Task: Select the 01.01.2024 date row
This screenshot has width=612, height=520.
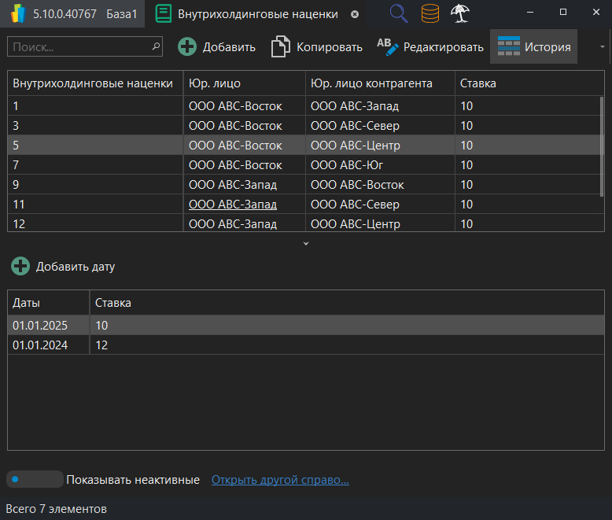Action: coord(40,345)
